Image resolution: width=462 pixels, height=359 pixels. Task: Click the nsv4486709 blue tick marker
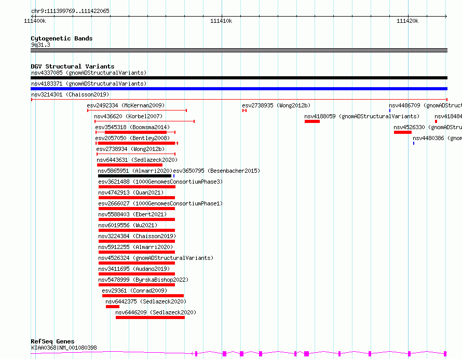390,111
